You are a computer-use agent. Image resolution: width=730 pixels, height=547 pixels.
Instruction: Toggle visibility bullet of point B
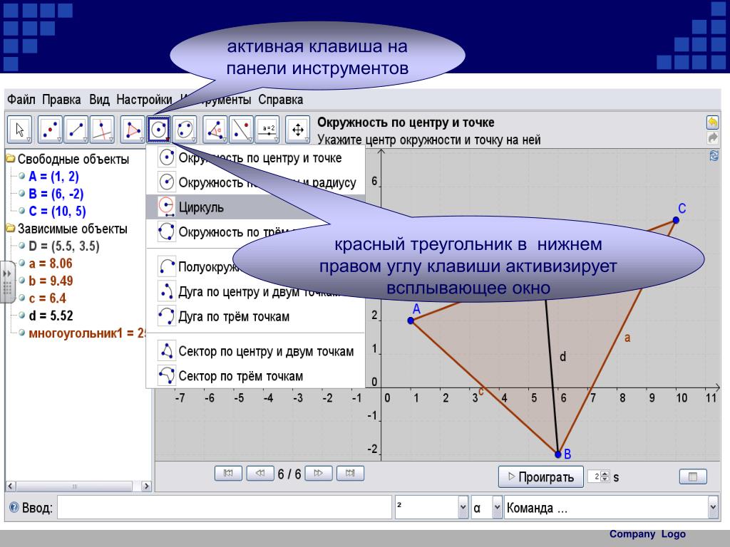[21, 193]
